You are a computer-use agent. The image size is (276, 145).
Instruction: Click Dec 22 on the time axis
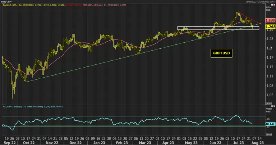[75, 143]
